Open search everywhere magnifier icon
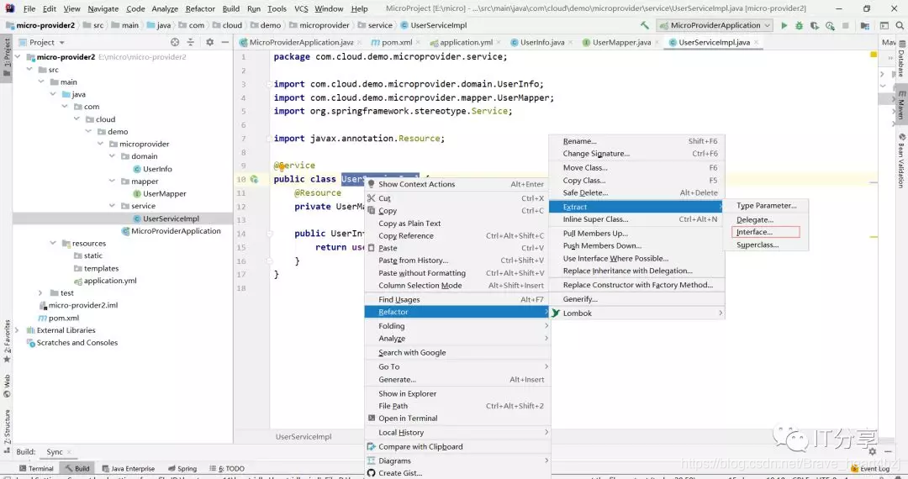The height and width of the screenshot is (479, 908). pos(900,25)
